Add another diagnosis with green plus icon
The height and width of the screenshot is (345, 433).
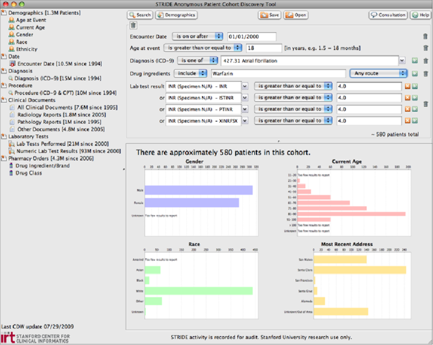click(415, 60)
